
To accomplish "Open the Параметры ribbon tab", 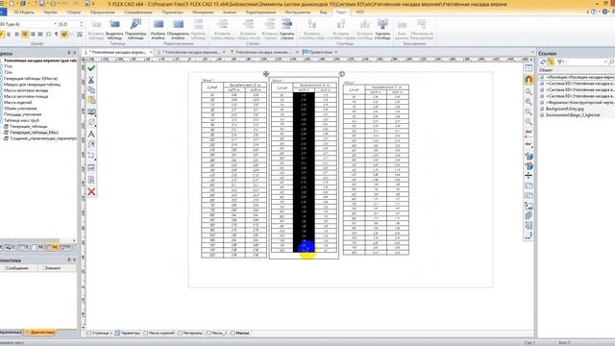I will [x=172, y=12].
